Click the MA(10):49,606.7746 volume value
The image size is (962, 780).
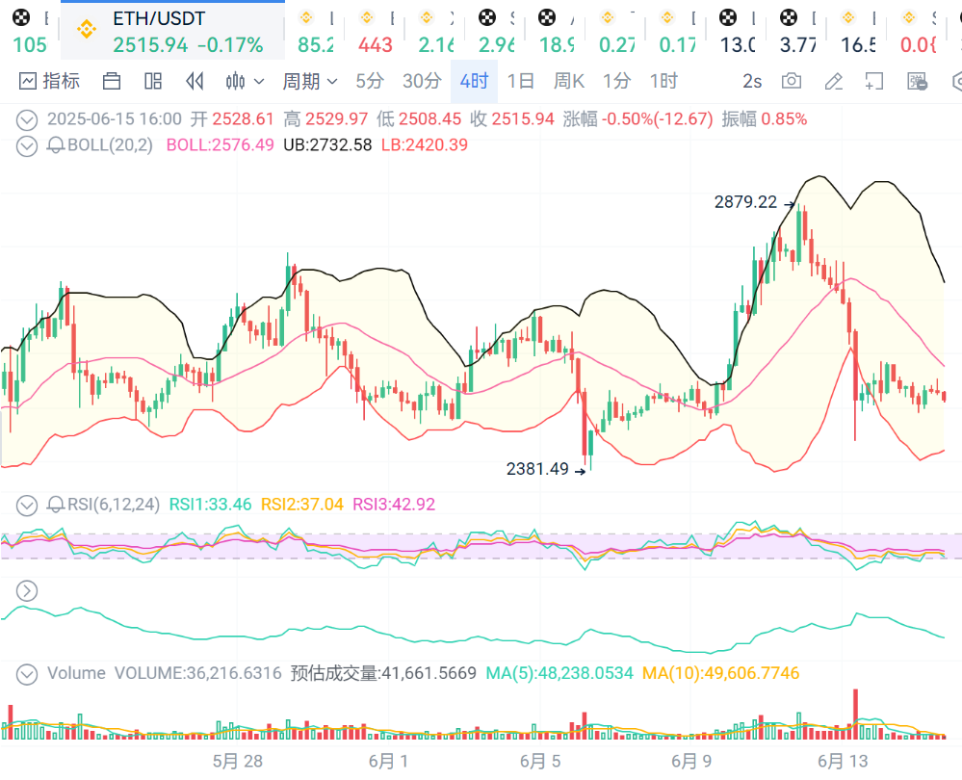click(721, 673)
